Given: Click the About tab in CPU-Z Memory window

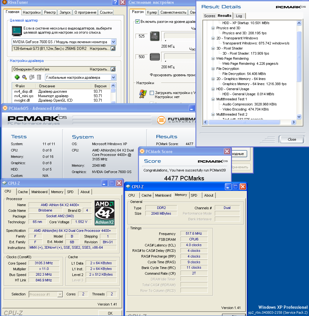Looking at the screenshot, I should [208, 195].
